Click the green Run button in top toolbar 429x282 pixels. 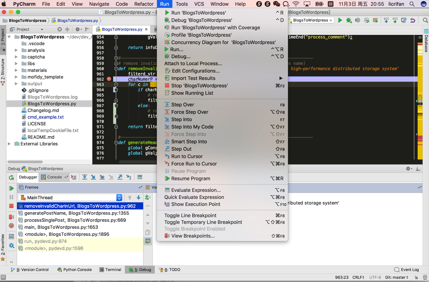(x=340, y=20)
